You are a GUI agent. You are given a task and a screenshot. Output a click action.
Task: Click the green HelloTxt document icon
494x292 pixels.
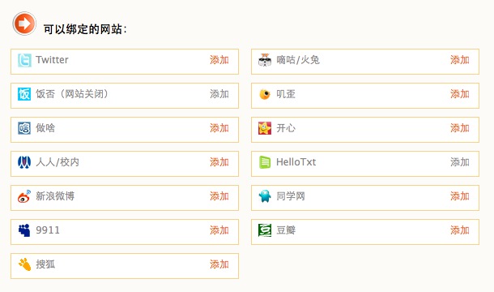(265, 162)
